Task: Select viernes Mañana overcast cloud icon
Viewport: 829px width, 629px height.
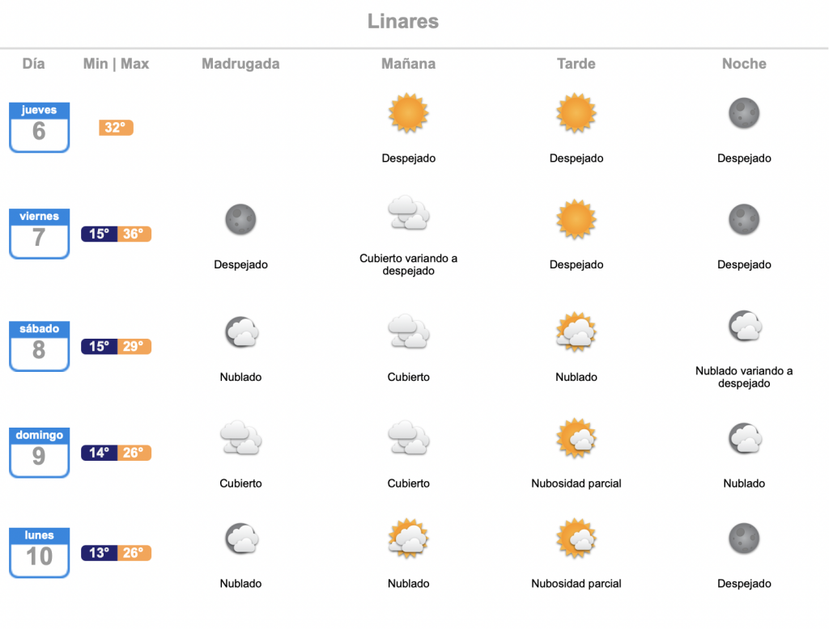Action: tap(408, 213)
